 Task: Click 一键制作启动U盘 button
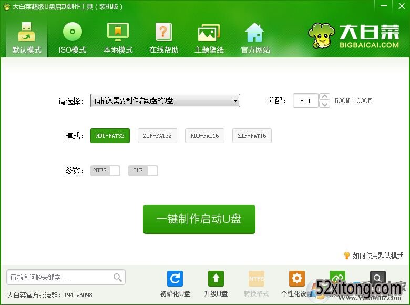(199, 219)
